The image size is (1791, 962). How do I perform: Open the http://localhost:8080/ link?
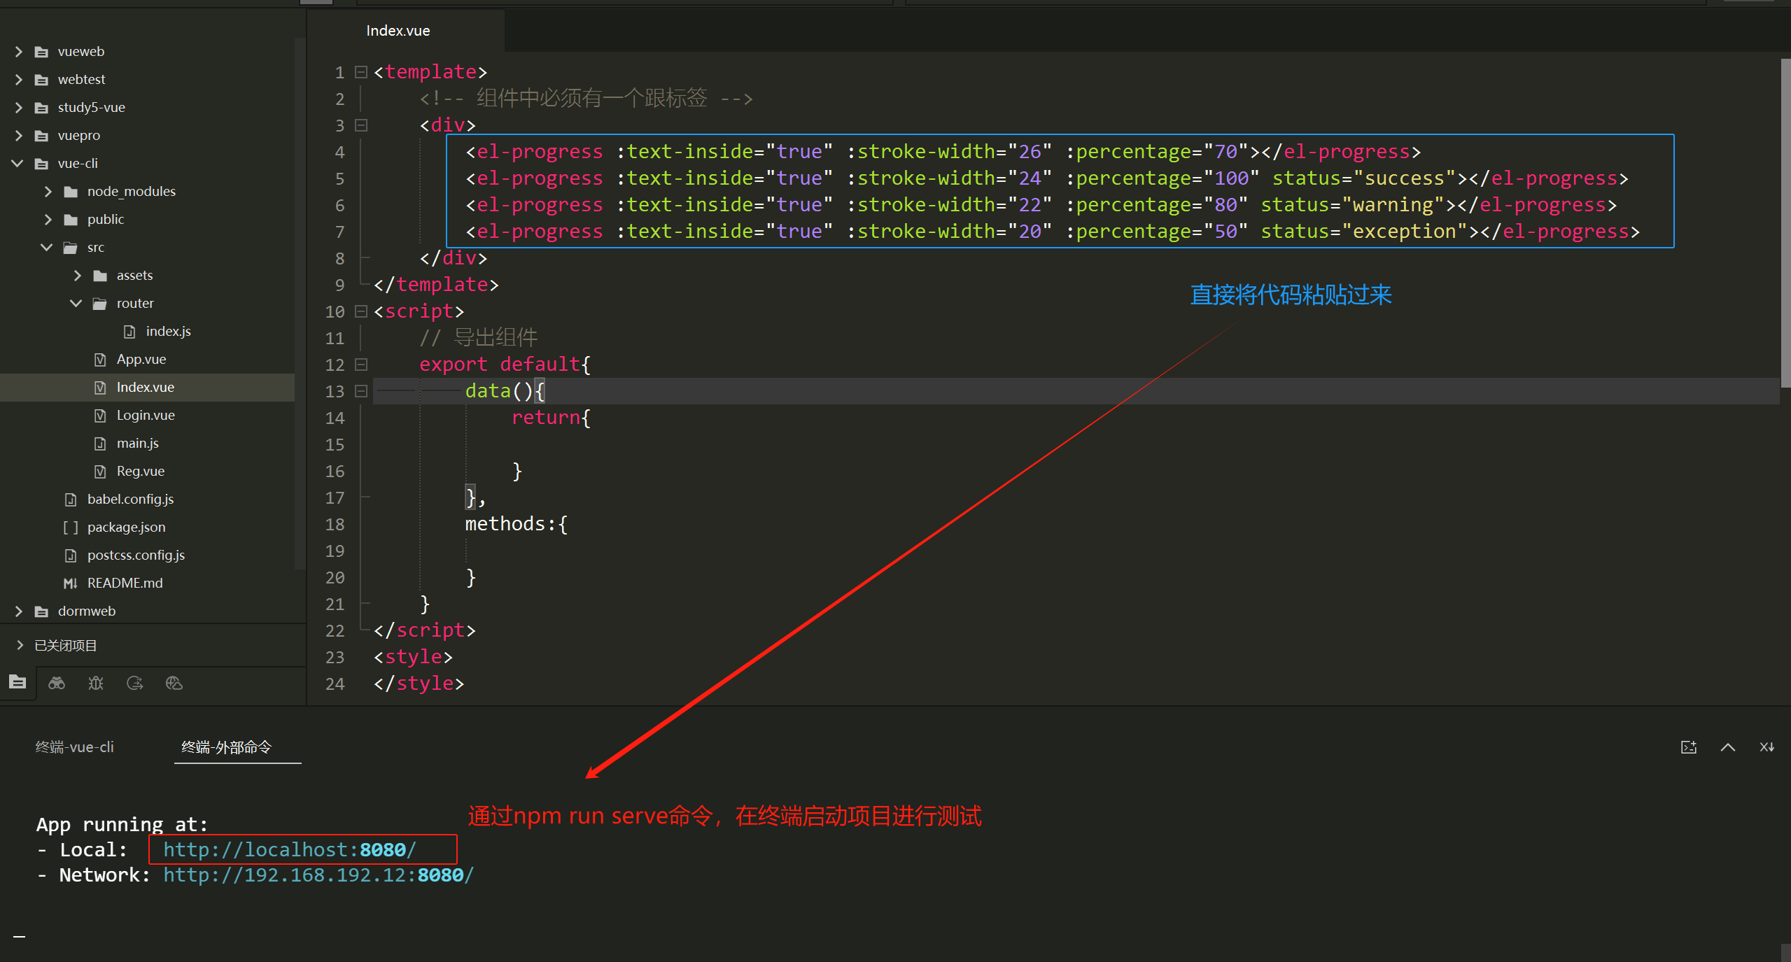click(290, 849)
